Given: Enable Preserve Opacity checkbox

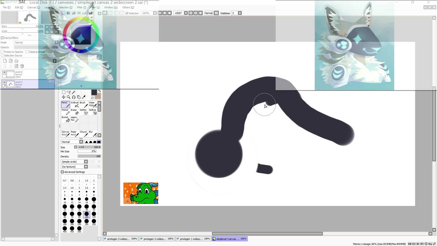Looking at the screenshot, I should tap(2, 52).
